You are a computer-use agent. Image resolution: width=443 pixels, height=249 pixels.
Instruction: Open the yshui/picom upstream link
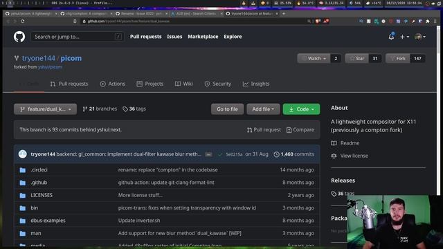click(x=50, y=67)
